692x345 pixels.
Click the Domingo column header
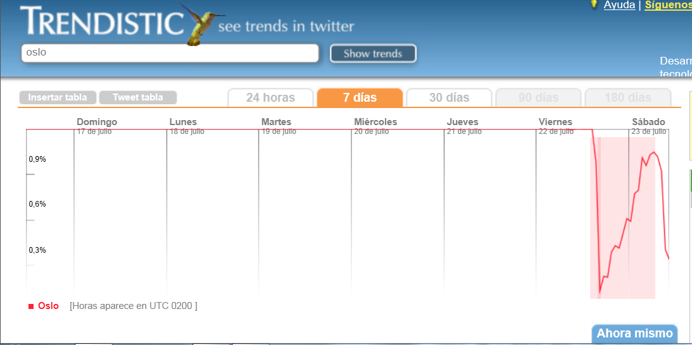tap(97, 121)
